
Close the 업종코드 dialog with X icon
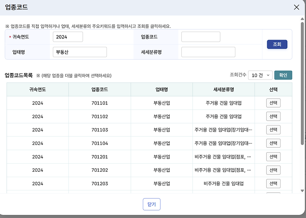pos(296,7)
